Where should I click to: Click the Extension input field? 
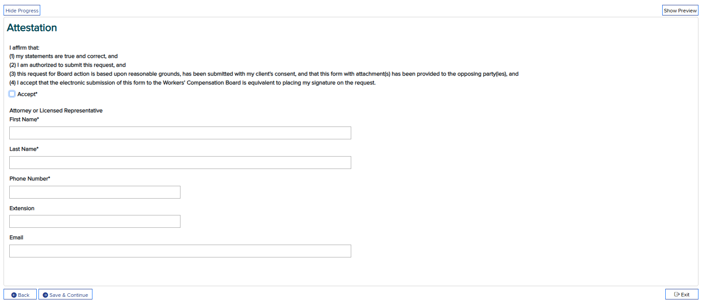[x=95, y=222]
